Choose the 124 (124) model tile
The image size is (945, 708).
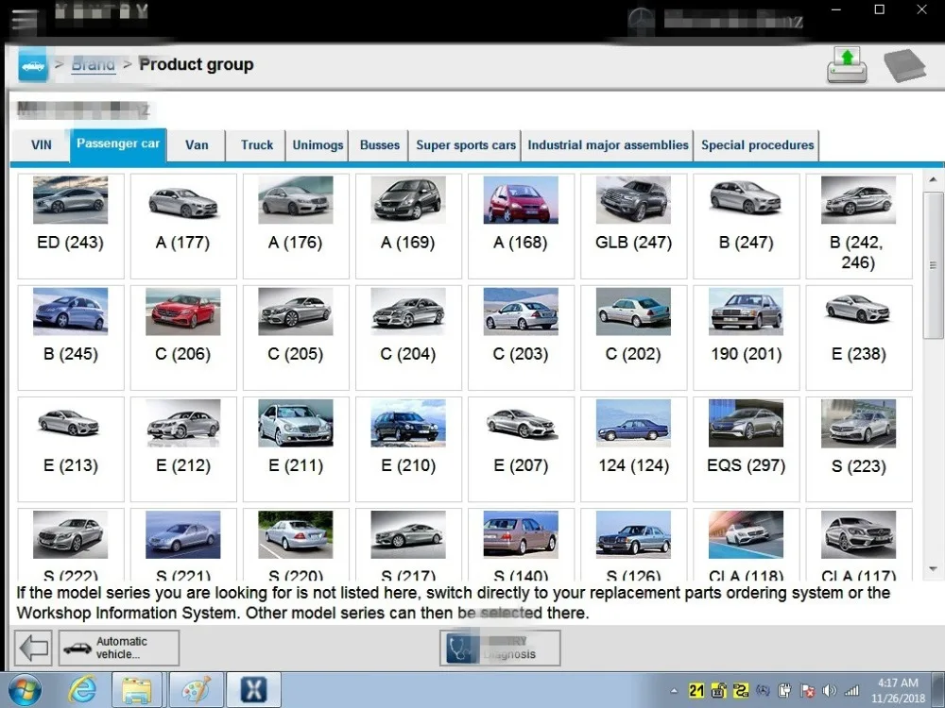tap(633, 448)
